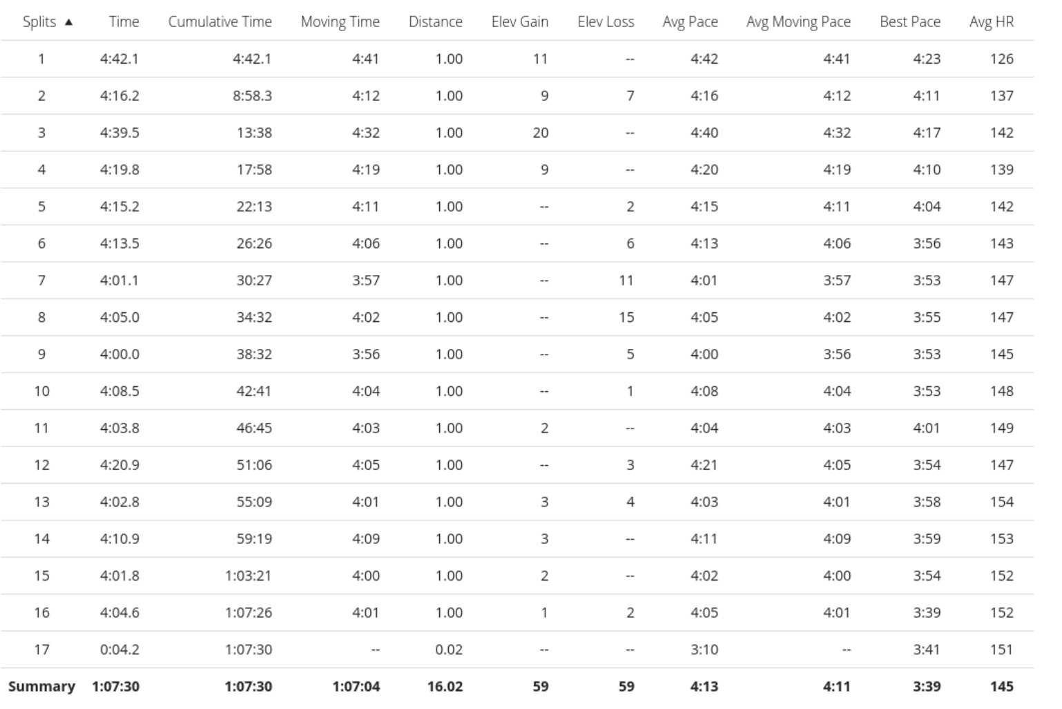Select split row number 7
Image resolution: width=1062 pixels, height=709 pixels.
pyautogui.click(x=517, y=281)
